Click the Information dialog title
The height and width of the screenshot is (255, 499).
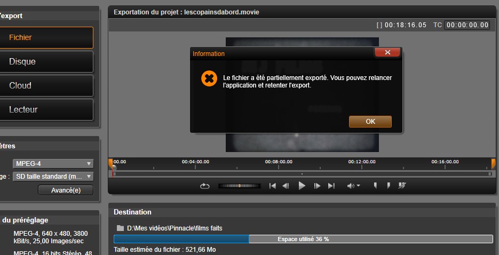[209, 54]
